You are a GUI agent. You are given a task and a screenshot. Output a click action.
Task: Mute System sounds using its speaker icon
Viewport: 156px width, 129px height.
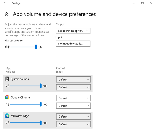[7, 86]
